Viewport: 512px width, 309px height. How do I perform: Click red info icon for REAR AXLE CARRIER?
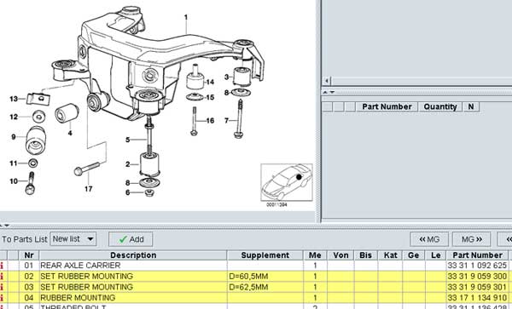coord(2,266)
